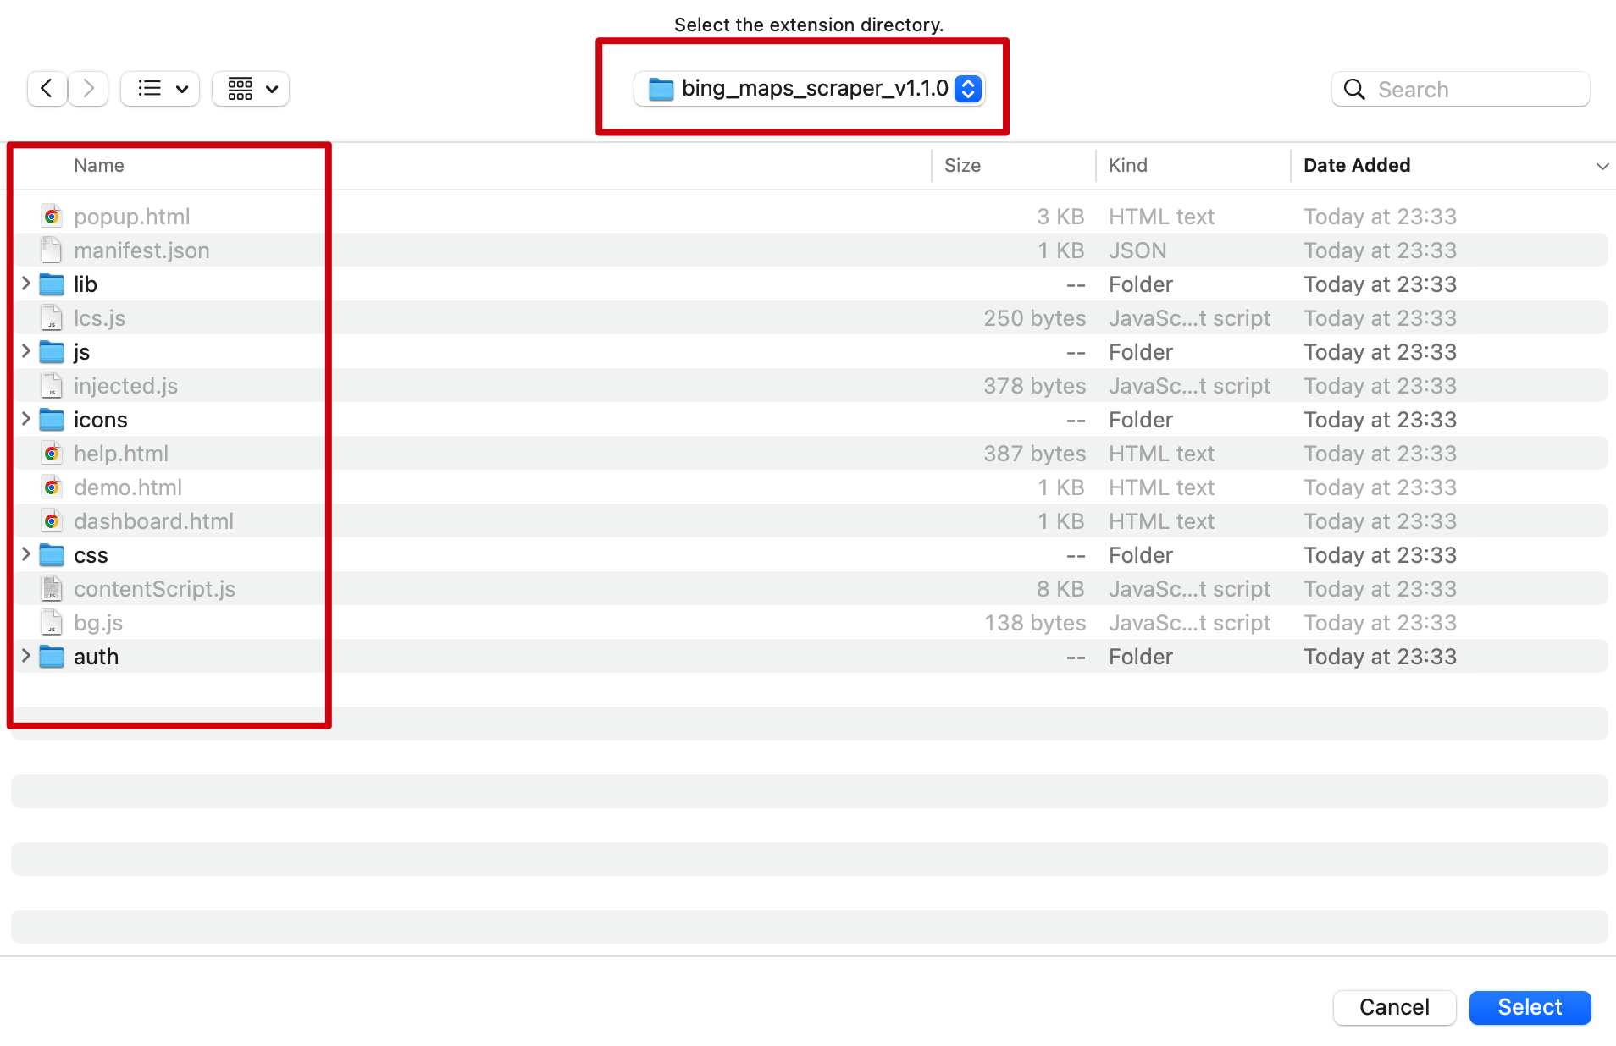Select the file name demo.html
Screen dimensions: 1616x1046
click(x=128, y=487)
